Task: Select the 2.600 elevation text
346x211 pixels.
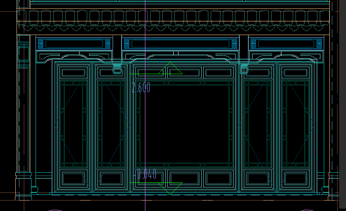Action: [x=141, y=87]
